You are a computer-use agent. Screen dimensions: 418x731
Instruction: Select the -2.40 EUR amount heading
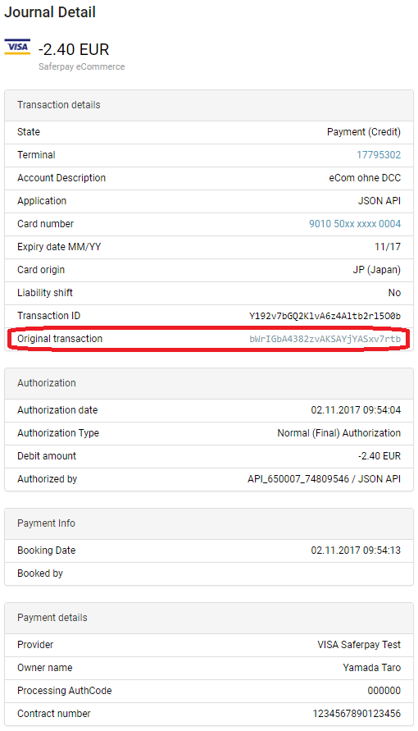74,49
